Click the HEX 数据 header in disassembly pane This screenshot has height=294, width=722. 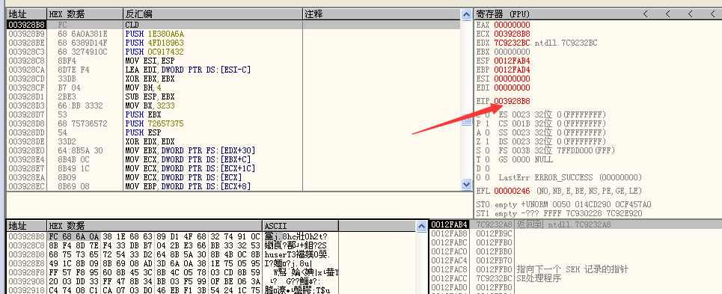85,14
